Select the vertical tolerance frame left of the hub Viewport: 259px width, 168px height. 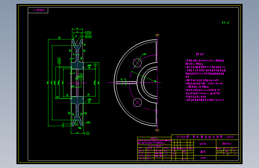click(x=59, y=61)
